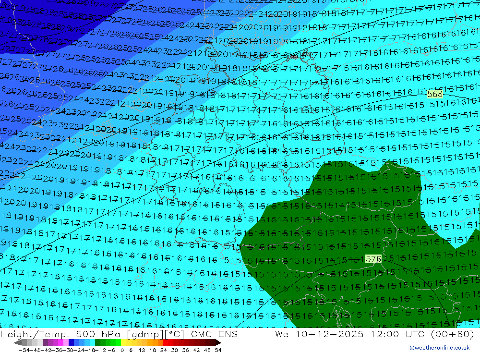Click the 576 contour height label
The image size is (480, 352).
click(x=373, y=259)
